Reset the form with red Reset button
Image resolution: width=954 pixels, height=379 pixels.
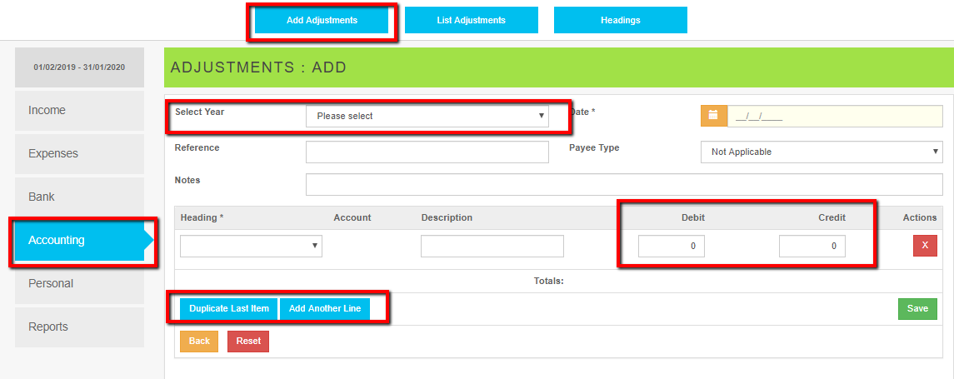click(x=248, y=342)
